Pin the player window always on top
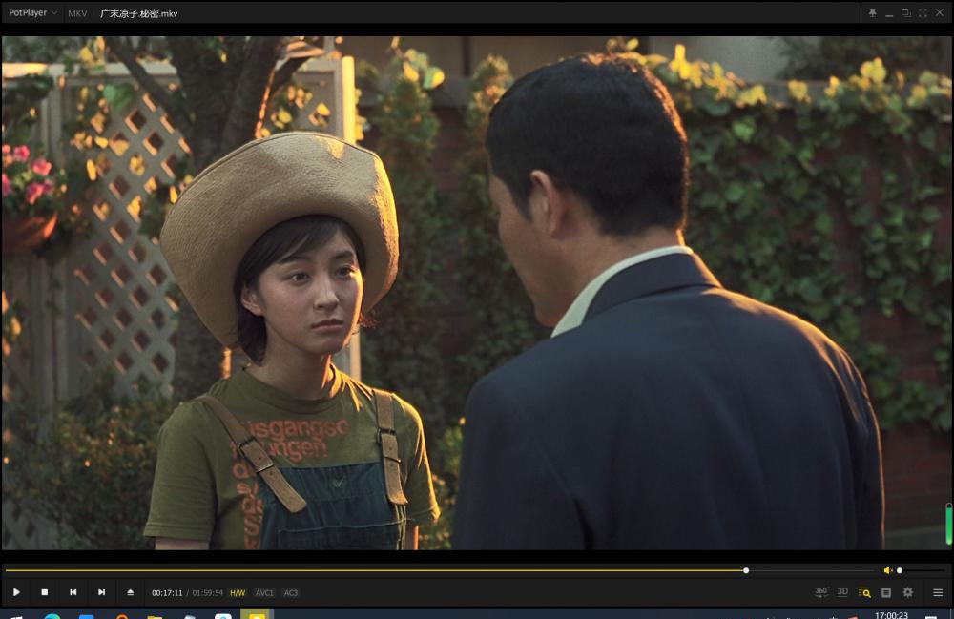Viewport: 954px width, 619px height. pyautogui.click(x=873, y=12)
